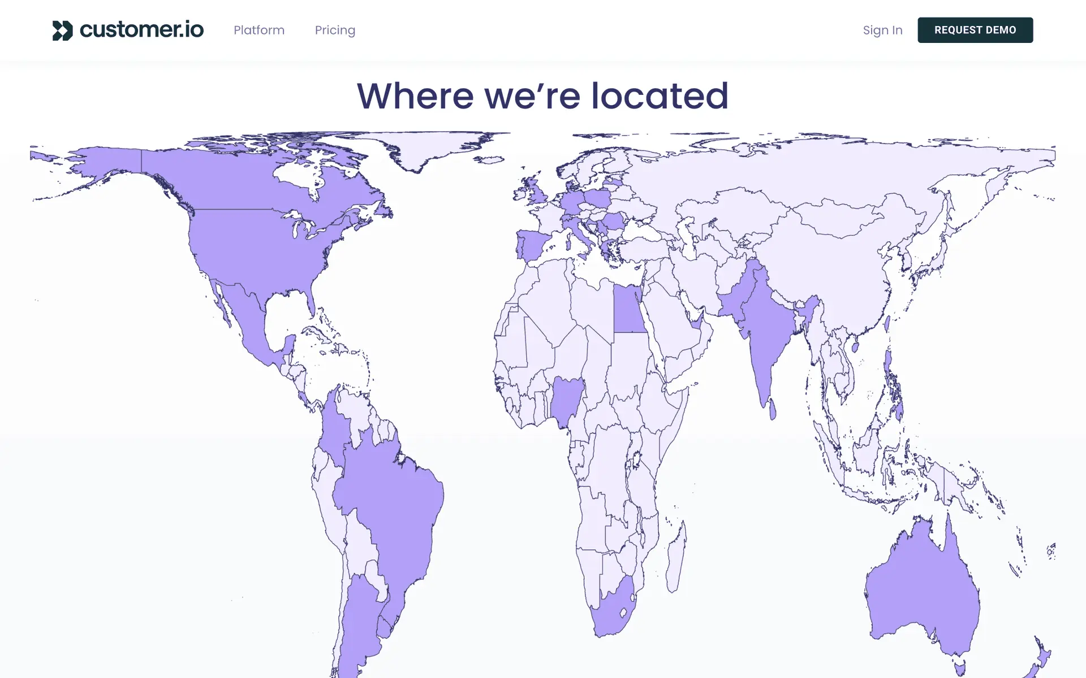
Task: Click the Sign In link
Action: [x=882, y=31]
